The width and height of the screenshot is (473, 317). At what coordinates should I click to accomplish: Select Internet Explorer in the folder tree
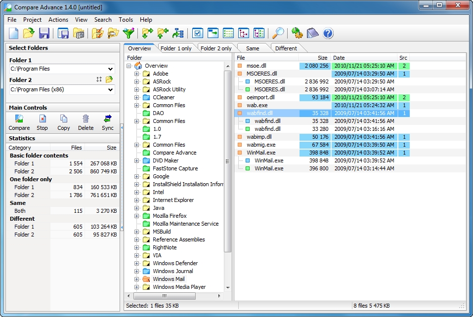pyautogui.click(x=173, y=200)
